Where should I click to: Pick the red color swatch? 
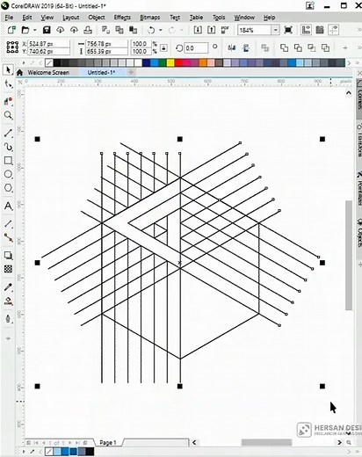click(x=178, y=62)
